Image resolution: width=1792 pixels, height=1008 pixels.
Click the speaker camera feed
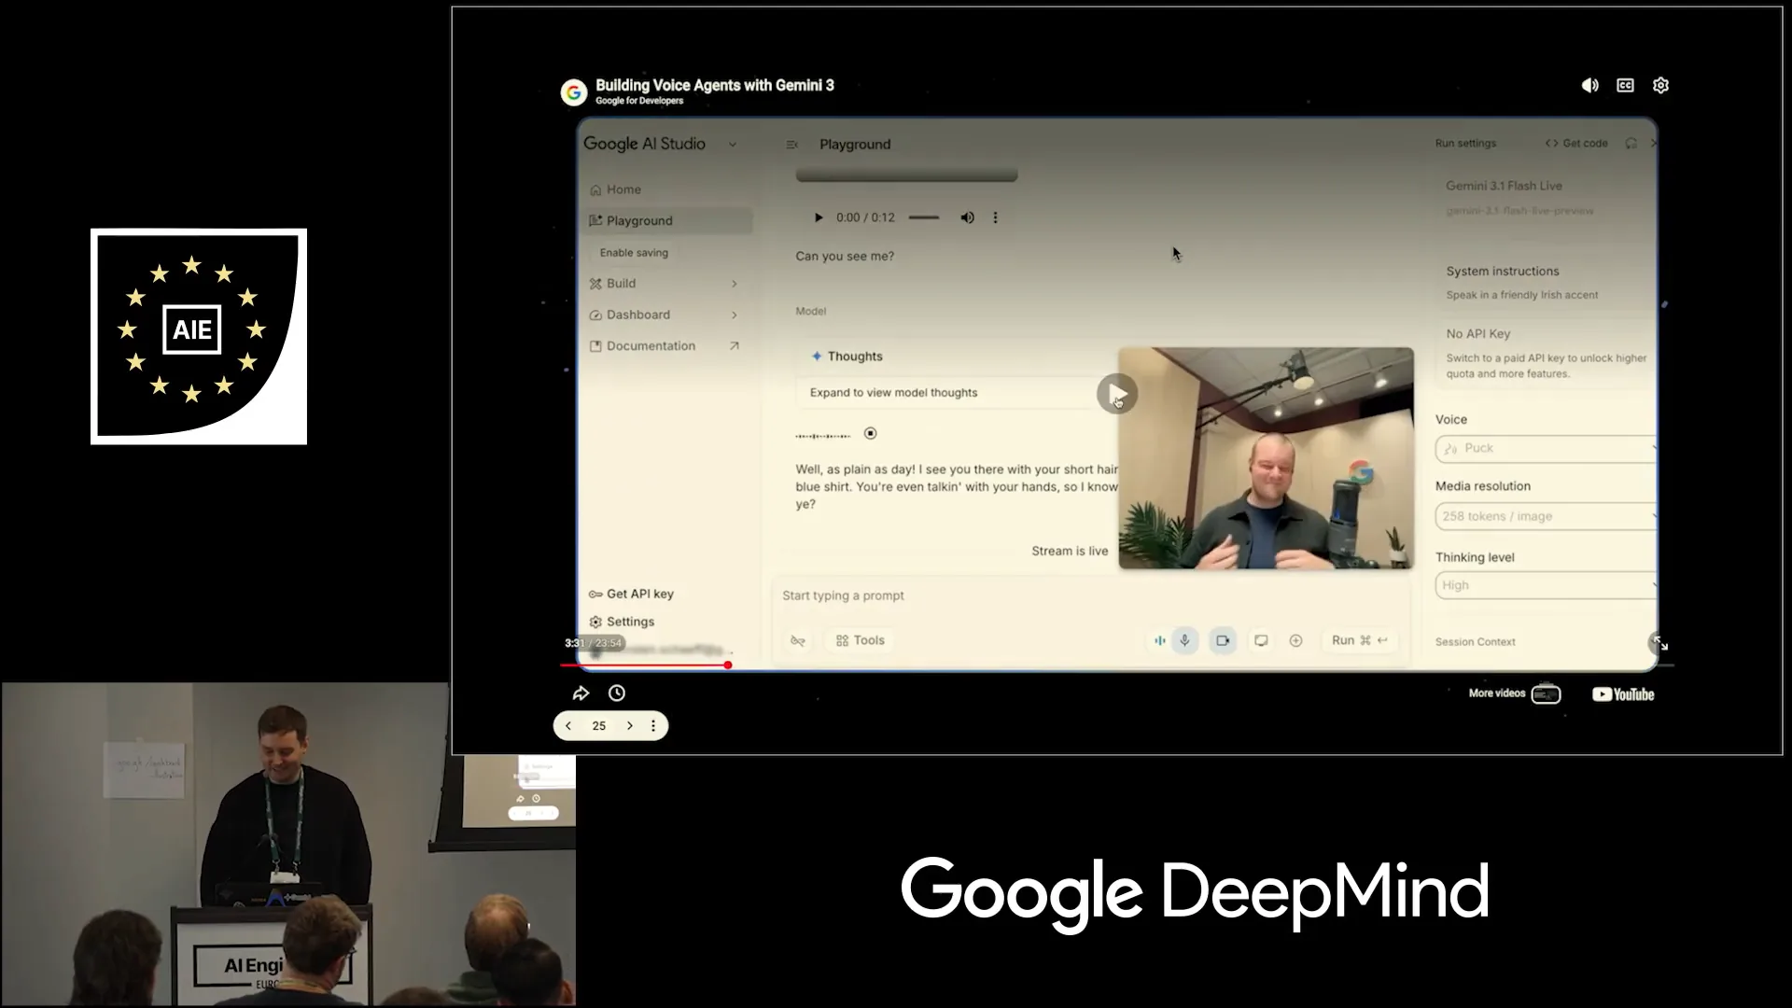(288, 844)
